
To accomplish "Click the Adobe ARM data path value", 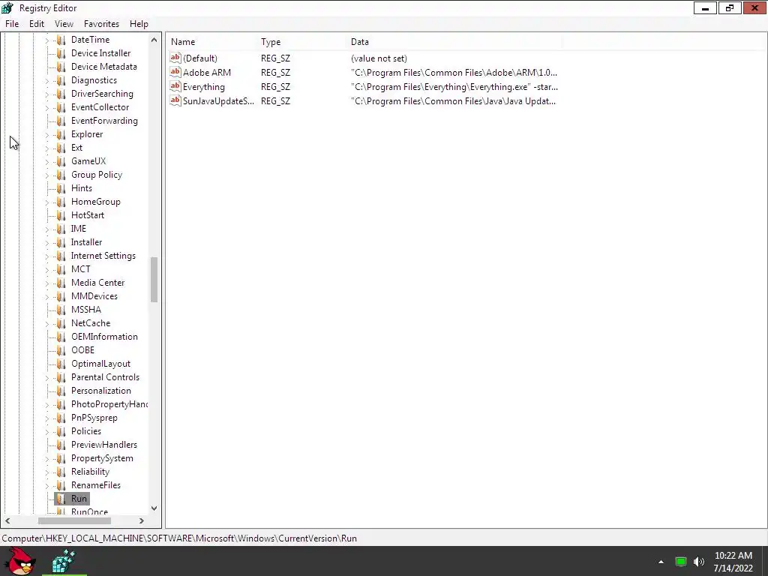I will coord(454,73).
